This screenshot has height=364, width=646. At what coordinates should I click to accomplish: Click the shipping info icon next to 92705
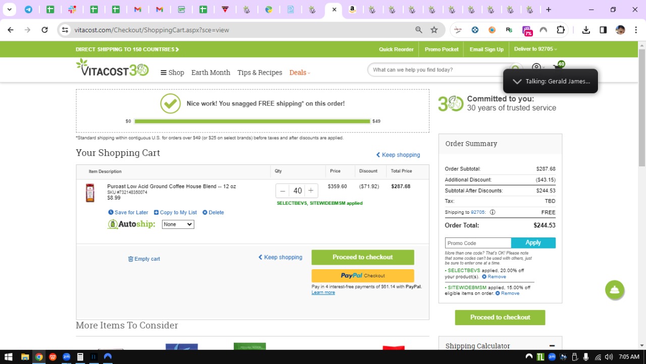click(x=493, y=212)
